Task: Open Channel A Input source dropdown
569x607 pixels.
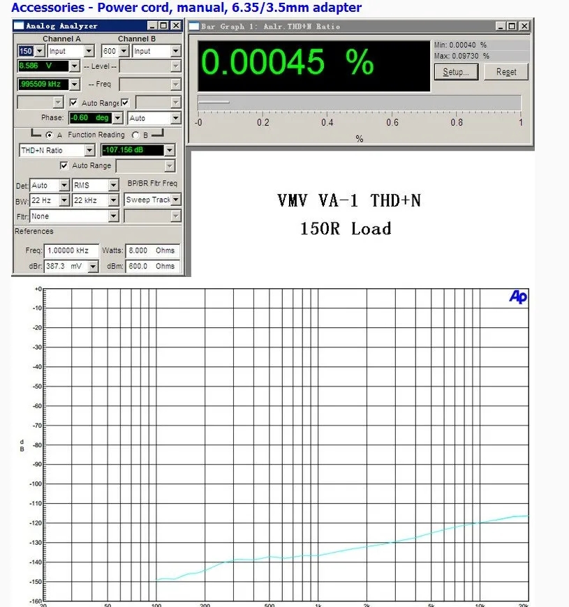Action: (89, 51)
